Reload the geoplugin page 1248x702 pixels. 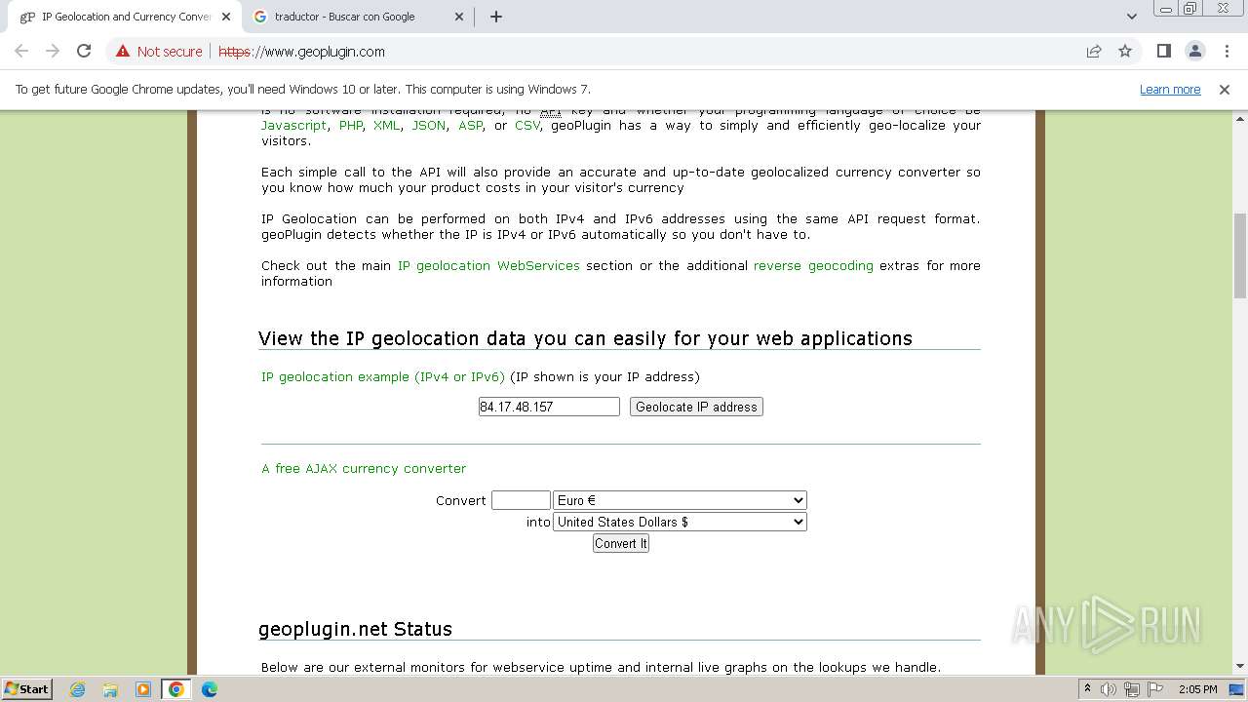tap(84, 52)
